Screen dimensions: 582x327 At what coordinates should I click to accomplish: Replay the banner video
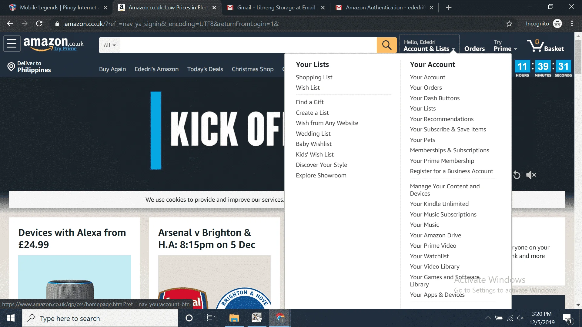517,175
